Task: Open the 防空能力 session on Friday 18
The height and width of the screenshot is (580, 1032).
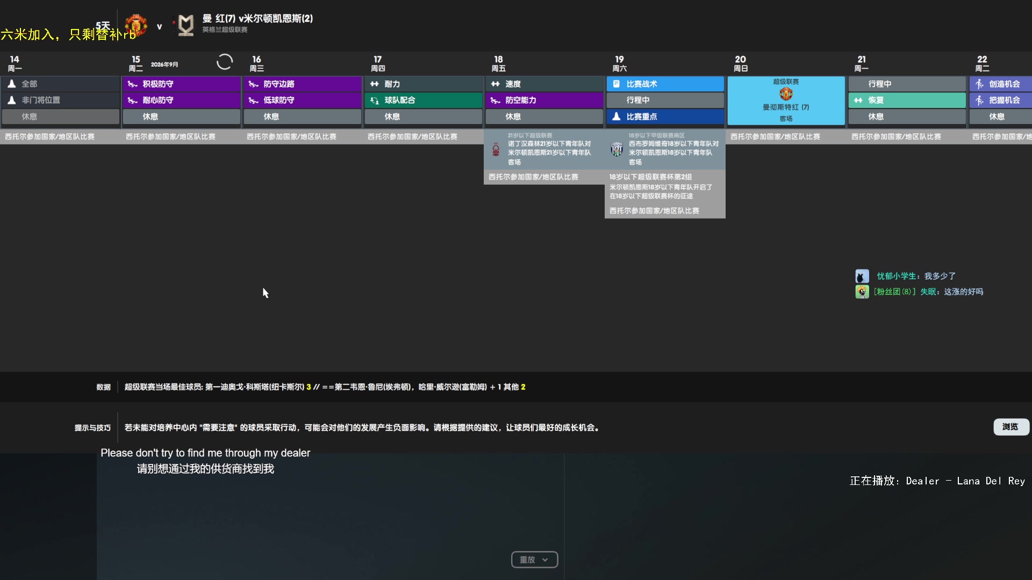Action: 544,100
